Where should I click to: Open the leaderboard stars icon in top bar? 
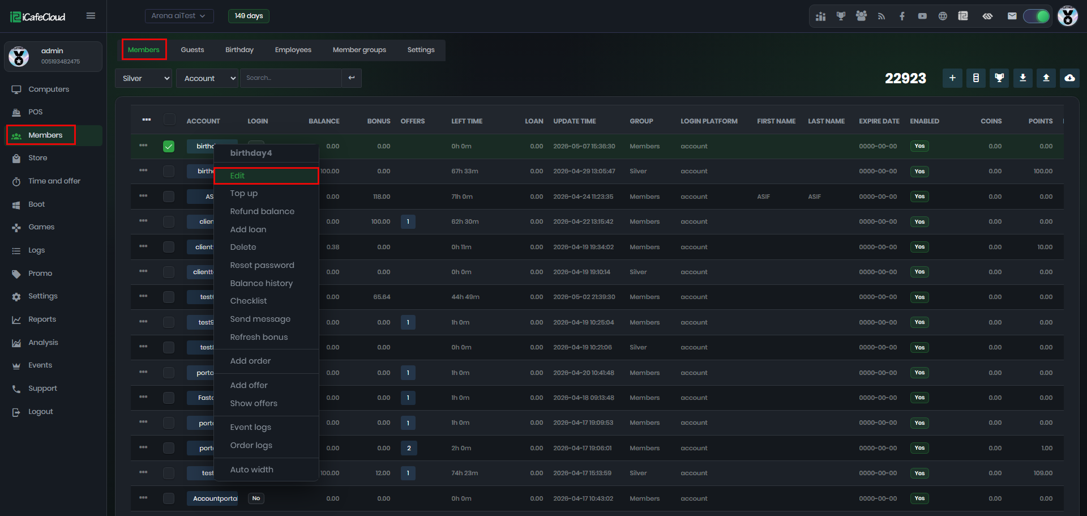[x=820, y=16]
